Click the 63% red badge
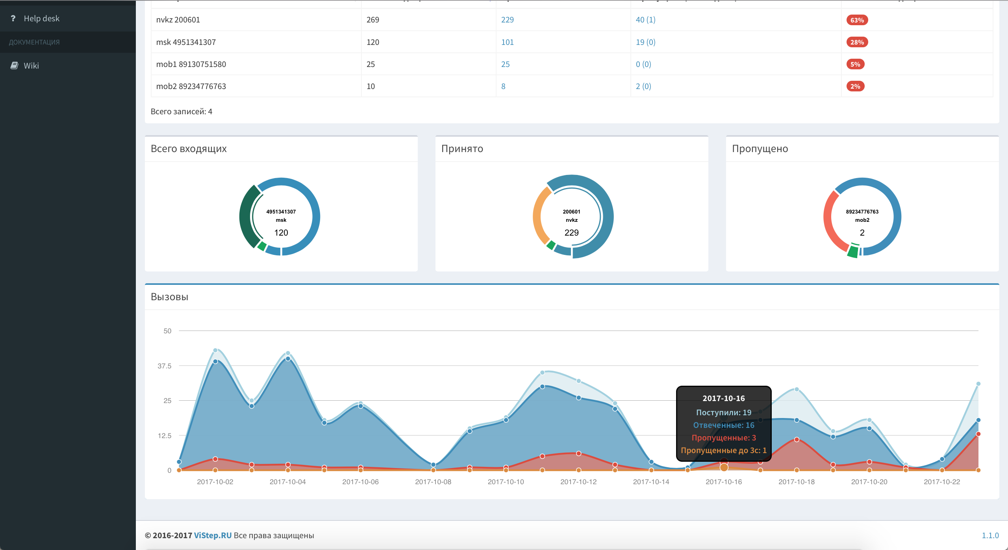Image resolution: width=1008 pixels, height=550 pixels. (x=857, y=20)
